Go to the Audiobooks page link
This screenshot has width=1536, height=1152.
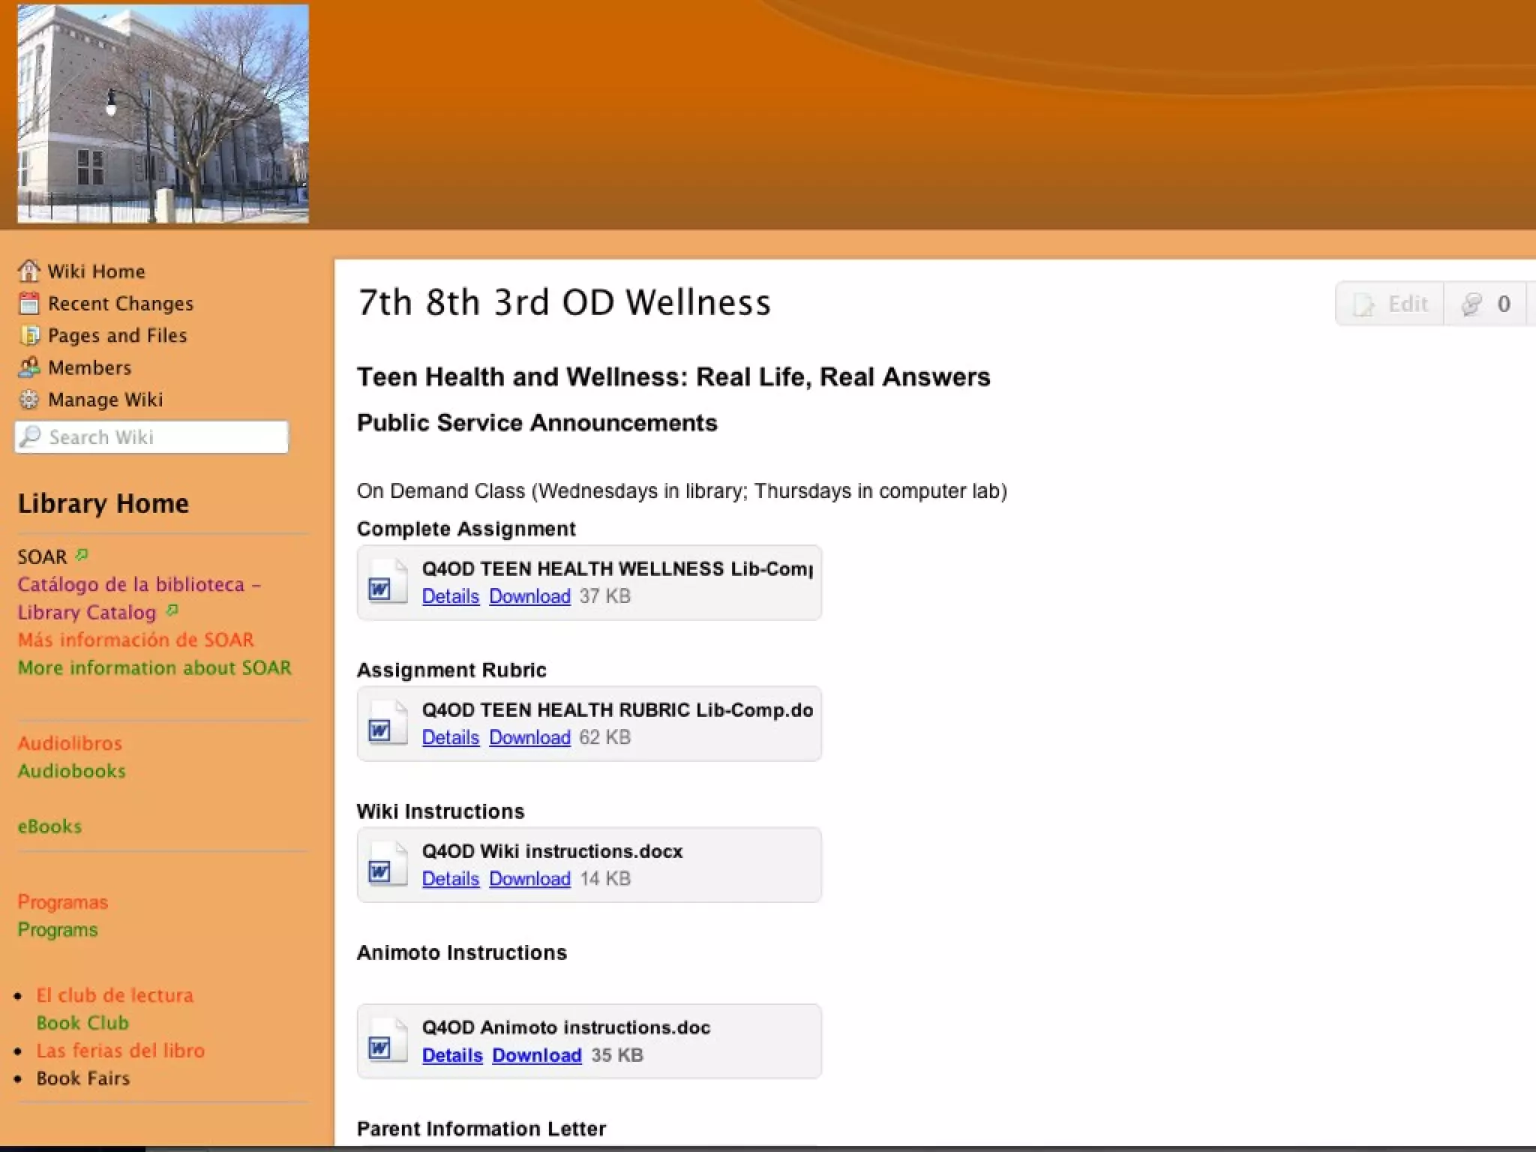pyautogui.click(x=72, y=771)
